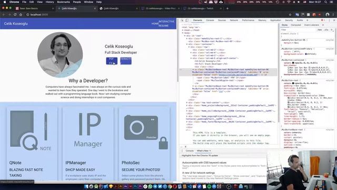Click the Styles filter input field
The height and width of the screenshot is (190, 337).
tap(299, 30)
